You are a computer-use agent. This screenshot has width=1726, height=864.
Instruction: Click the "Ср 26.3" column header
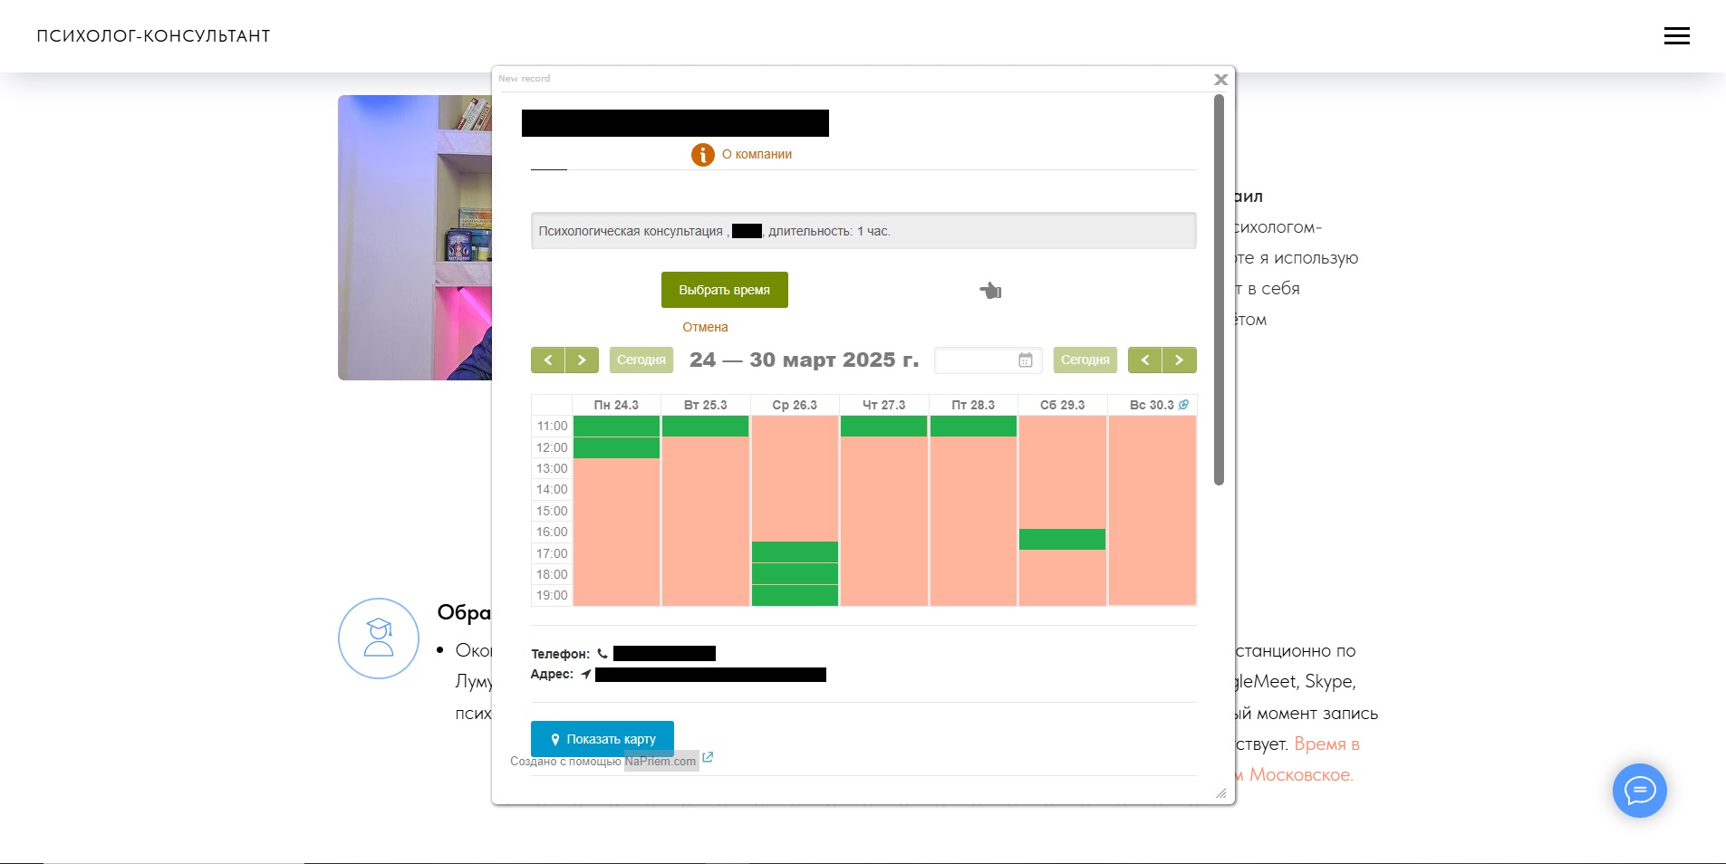click(x=795, y=405)
